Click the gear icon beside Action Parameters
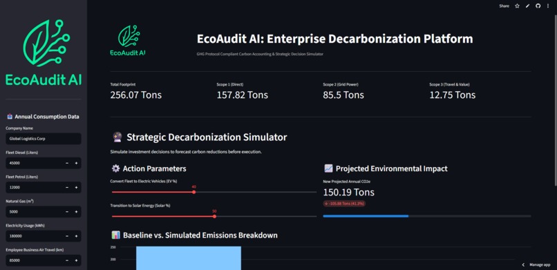Viewport: 557px width, 270px height. (115, 168)
